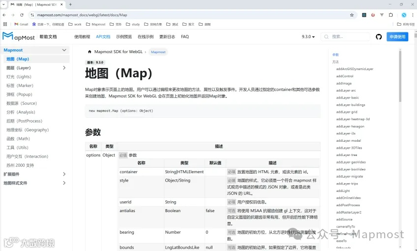This screenshot has height=251, width=417.
Task: Open the study bookmarks folder
Action: [133, 24]
